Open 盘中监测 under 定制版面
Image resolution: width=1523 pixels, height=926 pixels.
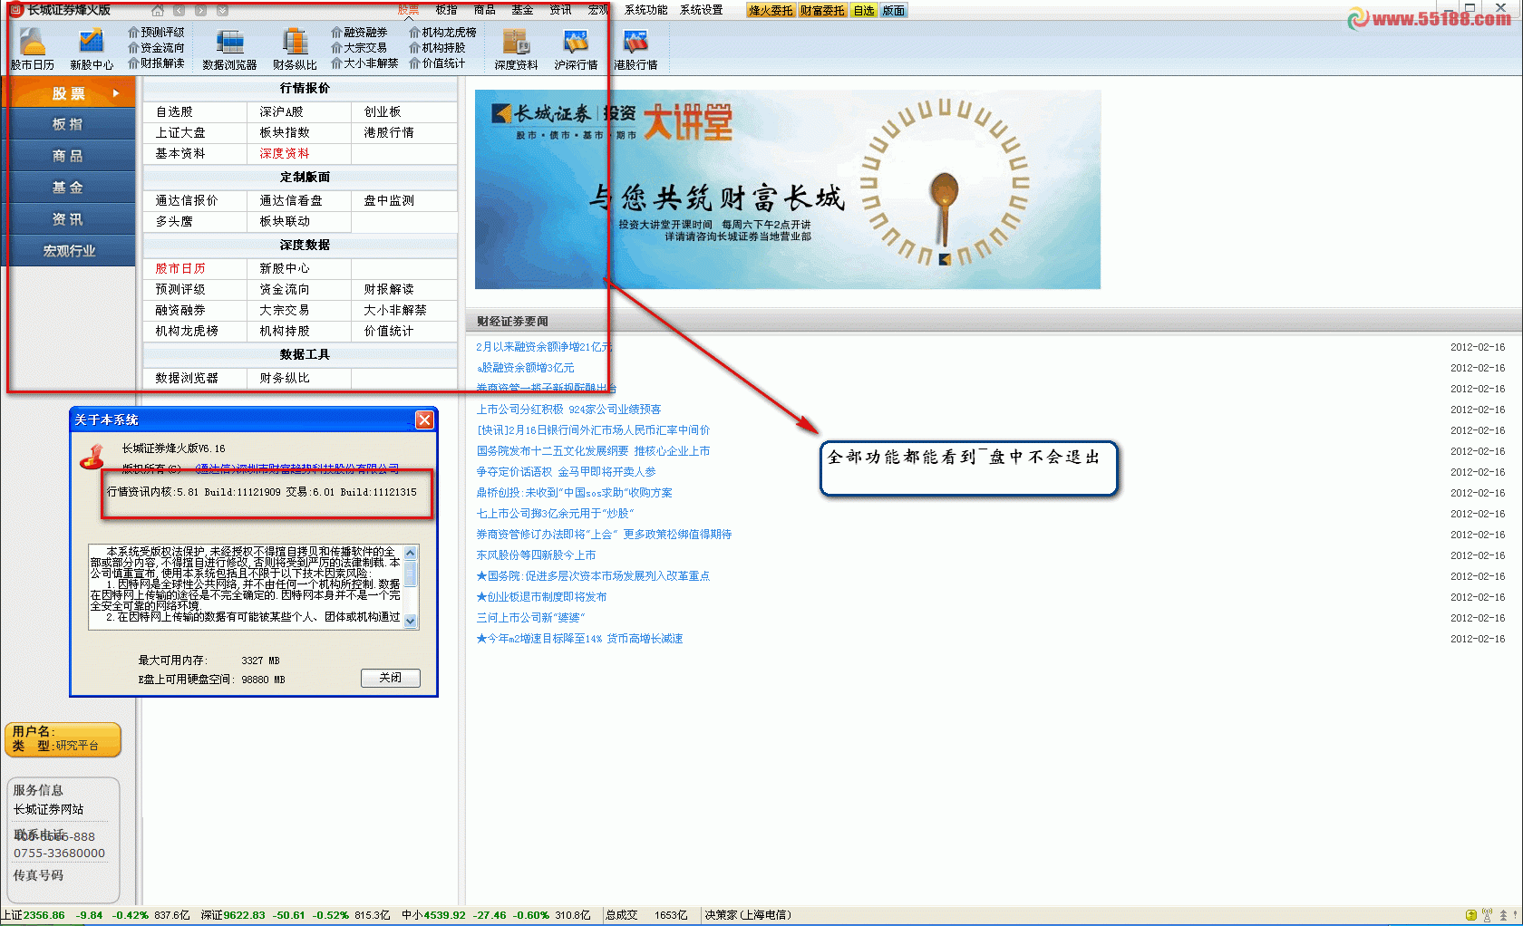click(x=389, y=200)
